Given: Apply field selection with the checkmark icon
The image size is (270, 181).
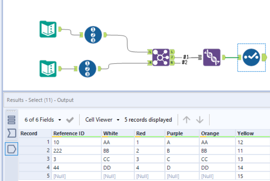Looking at the screenshot, I should click(x=70, y=120).
